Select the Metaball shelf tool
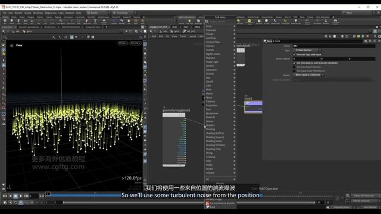Image resolution: width=381 pixels, height=214 pixels. 121,21
